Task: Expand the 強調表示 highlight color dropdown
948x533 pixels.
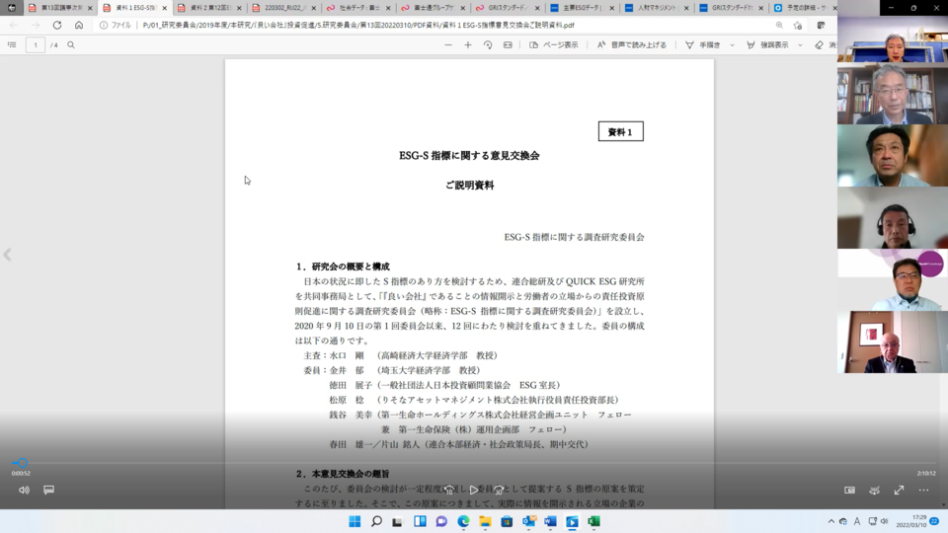Action: click(x=800, y=44)
